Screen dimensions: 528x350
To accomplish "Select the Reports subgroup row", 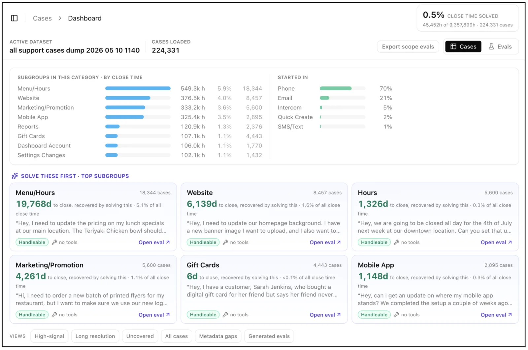I will tap(140, 127).
